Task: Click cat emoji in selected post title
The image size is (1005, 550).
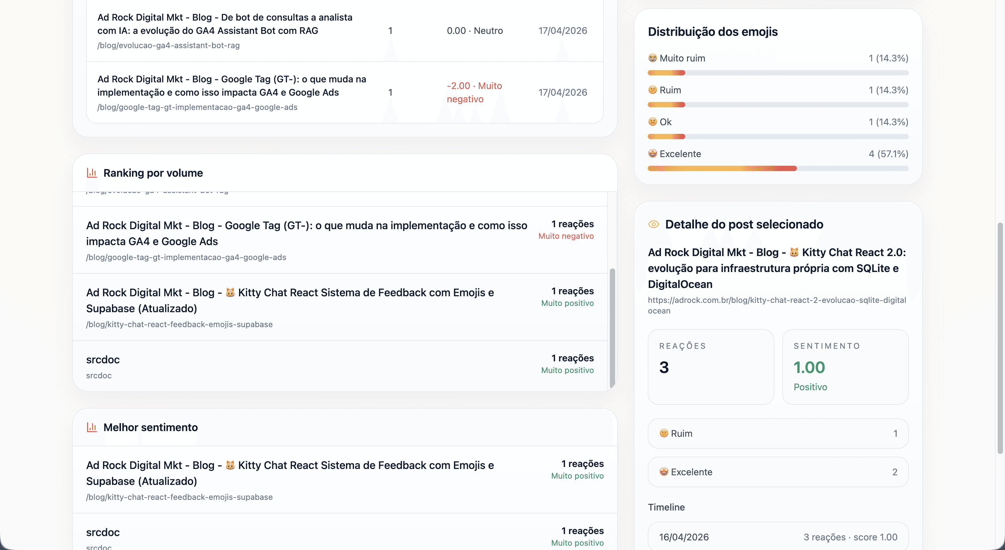Action: click(794, 252)
